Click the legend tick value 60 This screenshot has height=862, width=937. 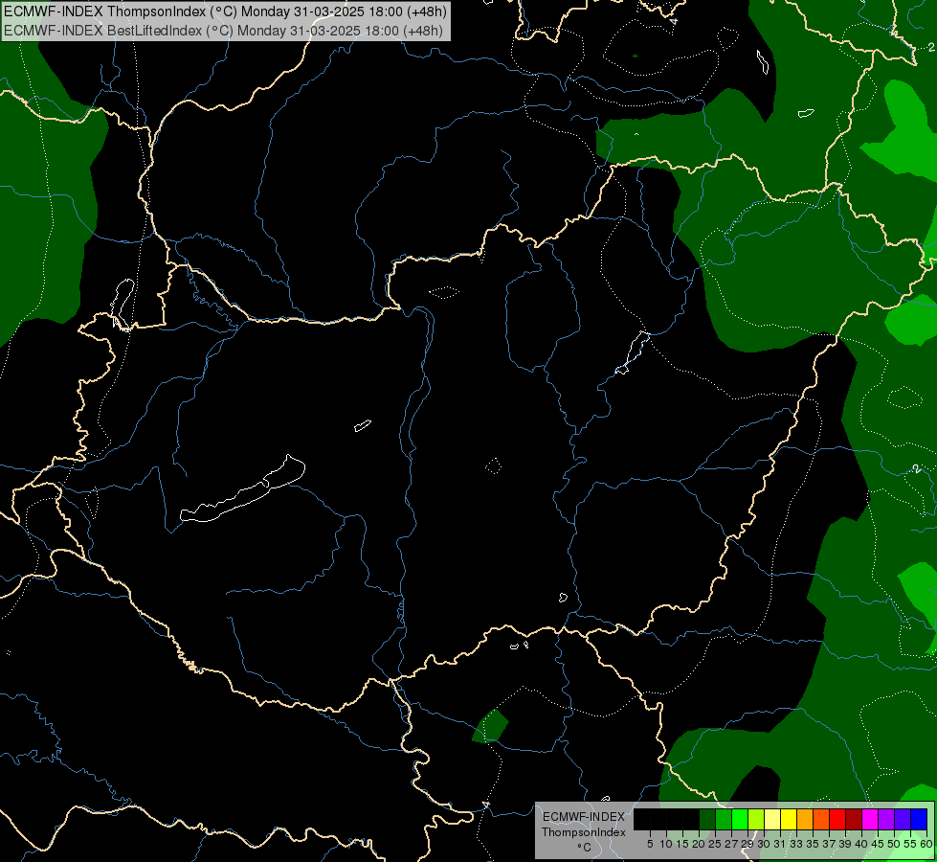click(926, 844)
